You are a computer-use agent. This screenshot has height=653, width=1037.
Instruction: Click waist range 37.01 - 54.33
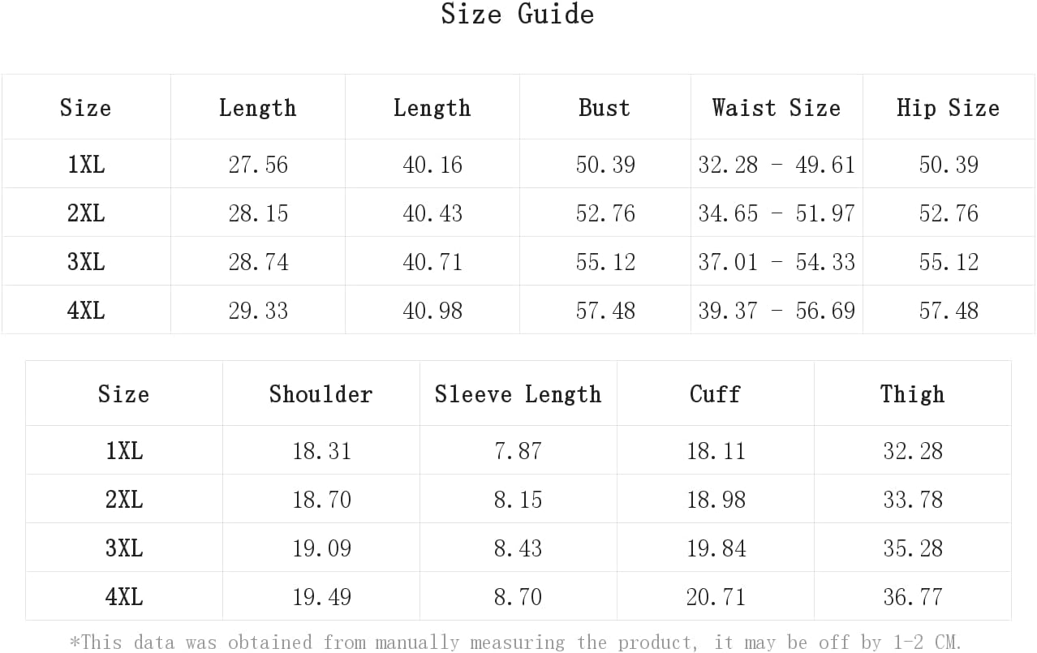[x=777, y=262]
